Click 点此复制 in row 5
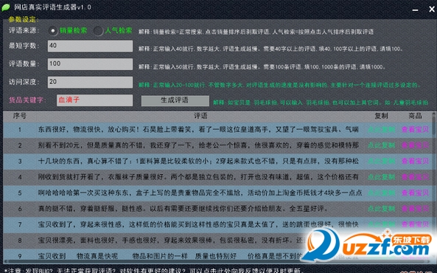 381,193
